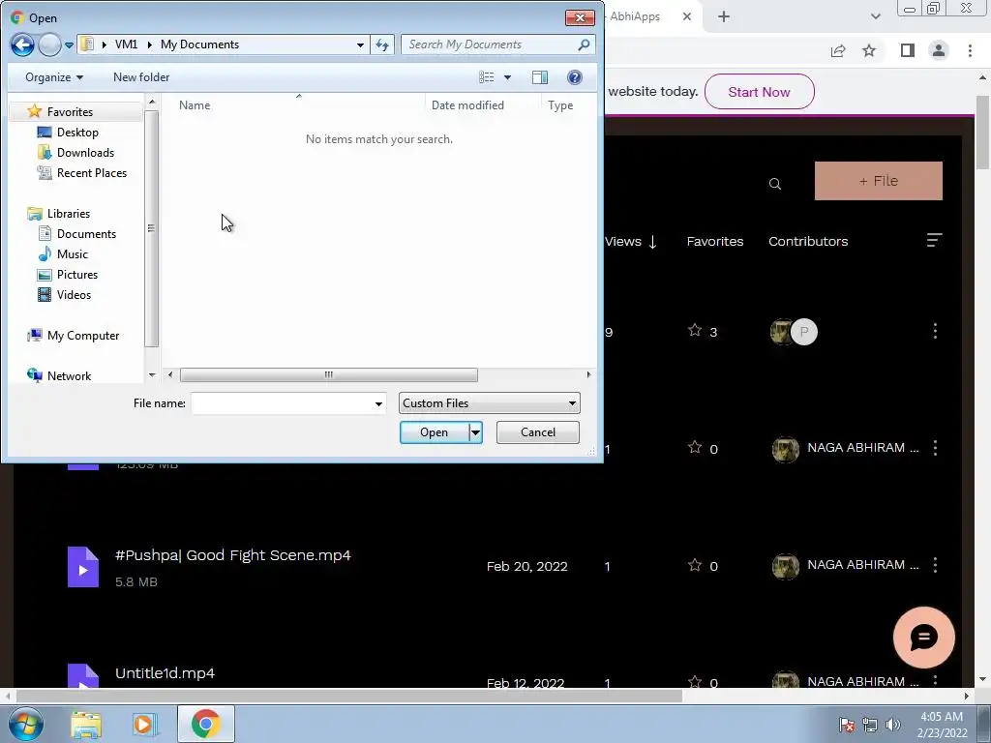
Task: Open the Custom Files type dropdown
Action: [x=489, y=403]
